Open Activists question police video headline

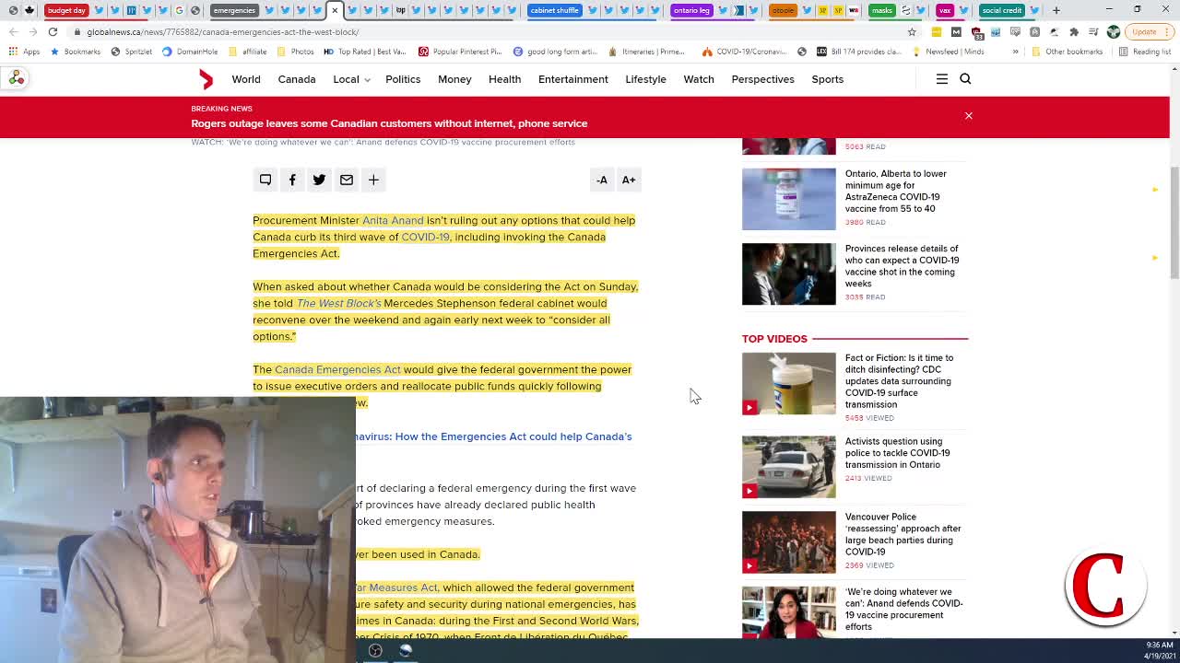point(897,453)
